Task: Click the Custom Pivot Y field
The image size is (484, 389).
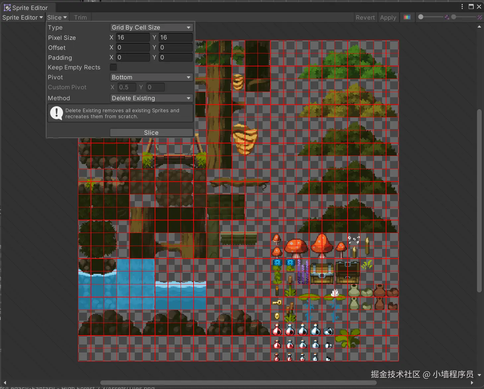Action: 155,87
